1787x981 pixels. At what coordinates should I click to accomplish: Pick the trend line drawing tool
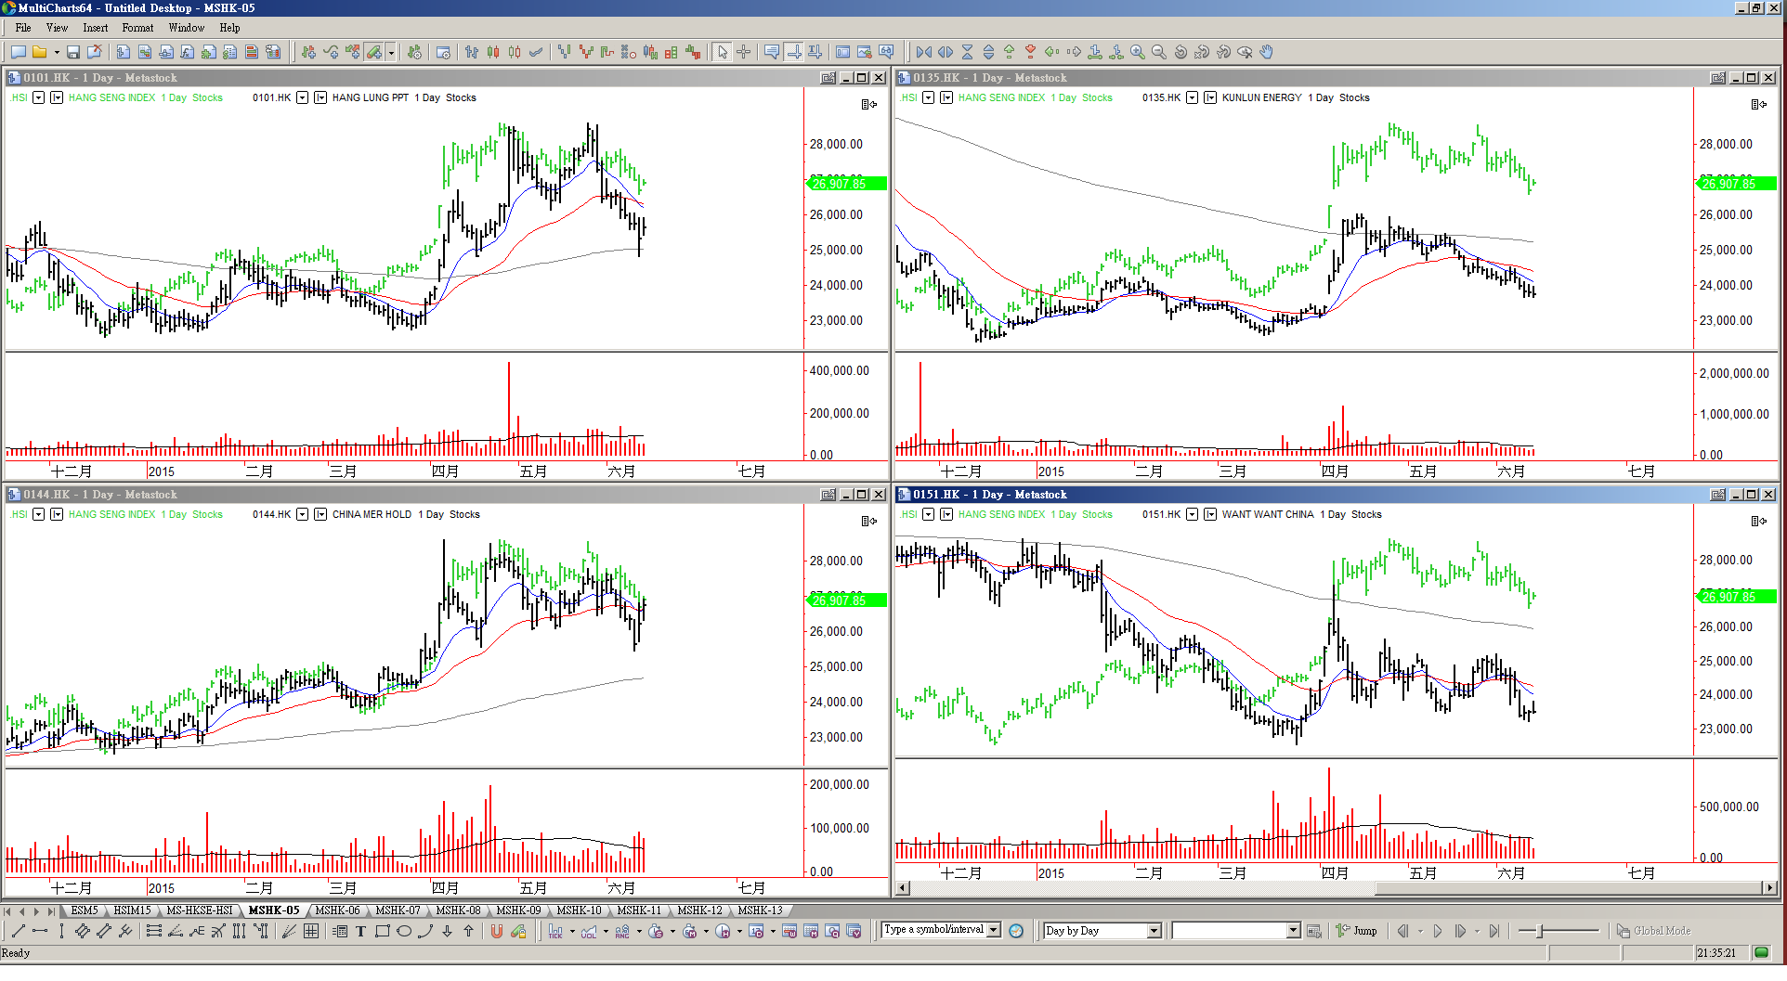click(18, 931)
